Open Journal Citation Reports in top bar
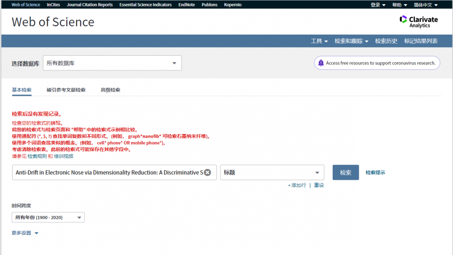Viewport: 453px width, 255px height. click(90, 5)
